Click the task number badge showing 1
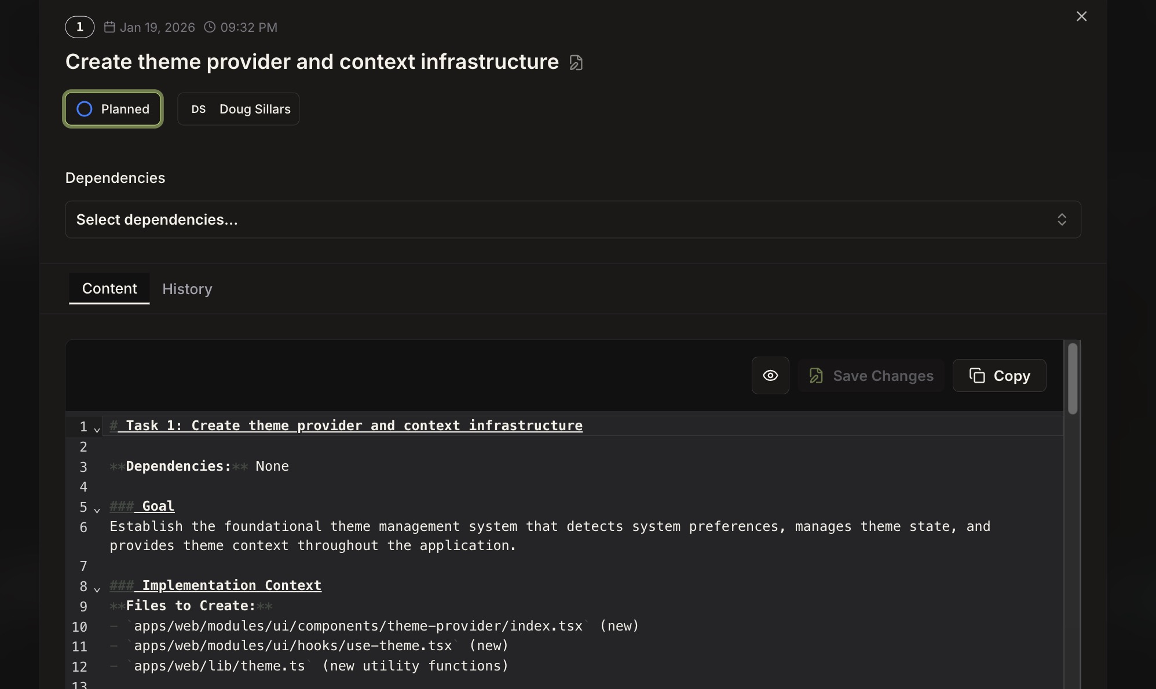1156x689 pixels. click(x=79, y=27)
